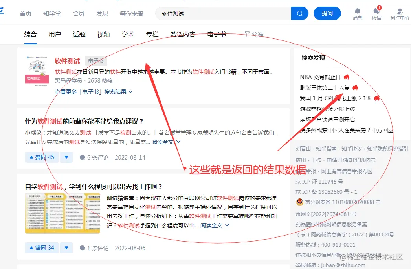The width and height of the screenshot is (411, 269).
Task: Click the blue 提问 button
Action: click(x=327, y=13)
